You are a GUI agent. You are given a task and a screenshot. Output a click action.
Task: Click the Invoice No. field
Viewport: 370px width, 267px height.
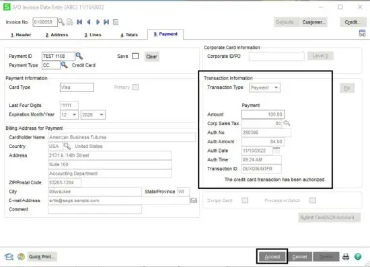point(45,22)
